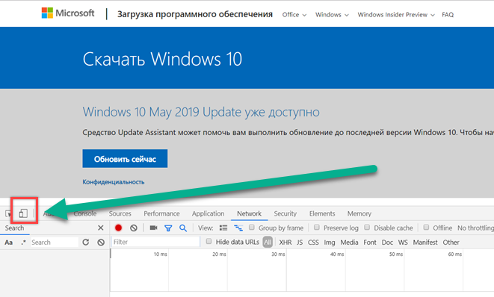The width and height of the screenshot is (494, 297).
Task: Refresh the search results
Action: (86, 243)
